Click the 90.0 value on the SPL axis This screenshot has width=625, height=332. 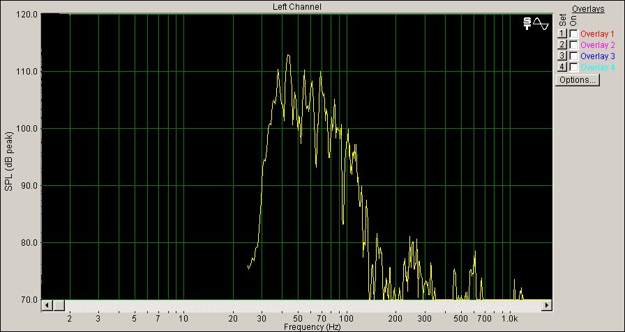[30, 186]
